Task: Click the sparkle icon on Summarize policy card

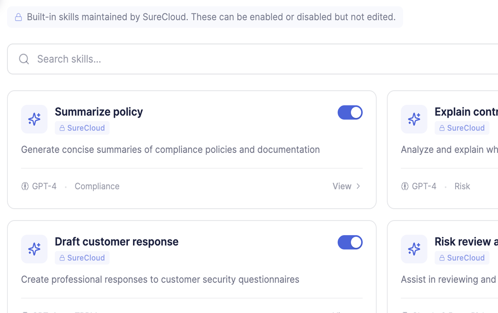Action: [x=34, y=119]
